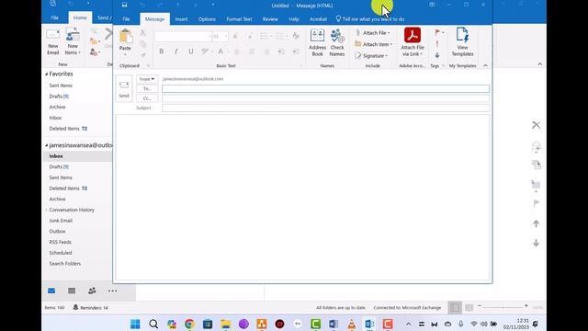
Task: Click the zoom in plus button
Action: (526, 306)
